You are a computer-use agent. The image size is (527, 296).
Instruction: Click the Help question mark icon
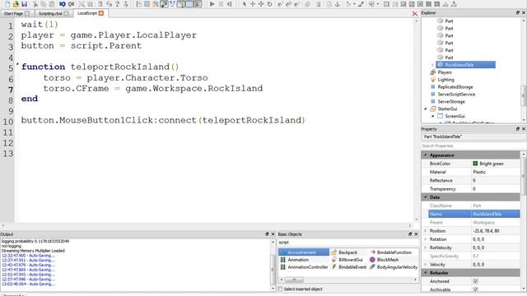(117, 4)
